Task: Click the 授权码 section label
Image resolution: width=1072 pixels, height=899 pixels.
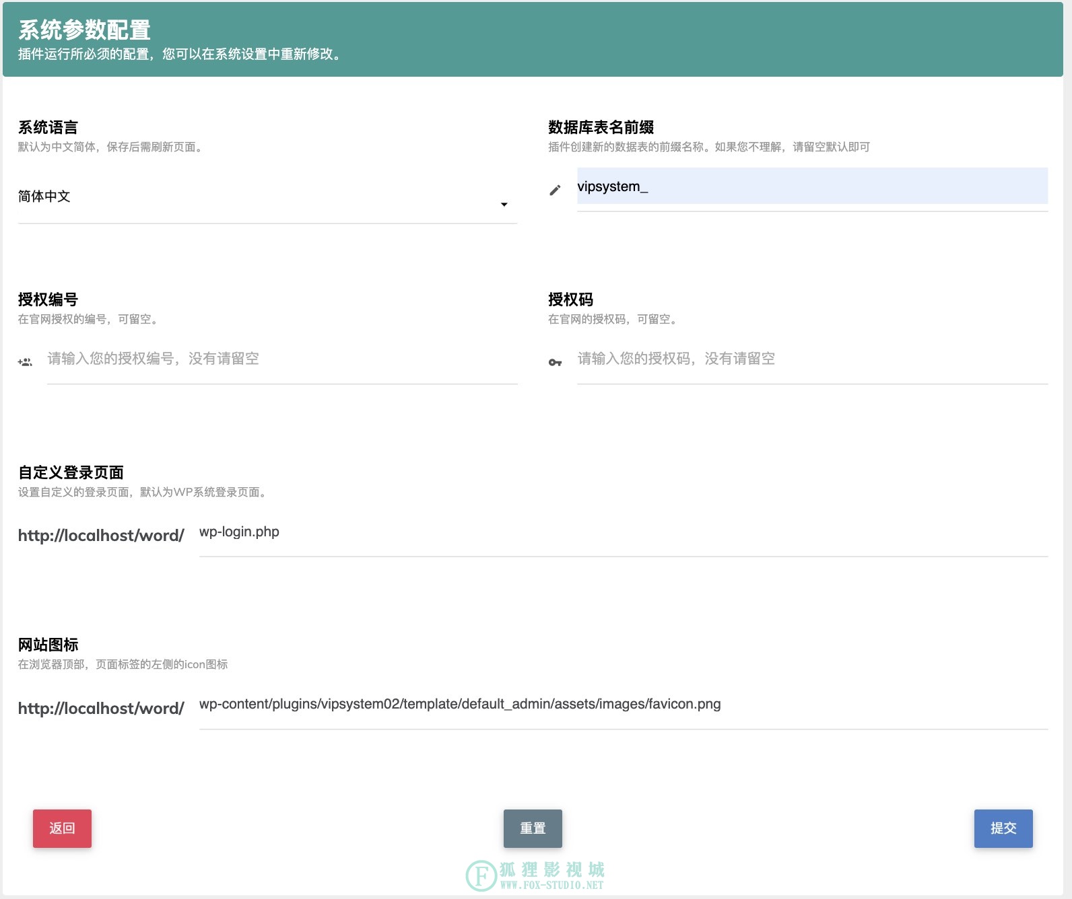Action: [x=570, y=299]
